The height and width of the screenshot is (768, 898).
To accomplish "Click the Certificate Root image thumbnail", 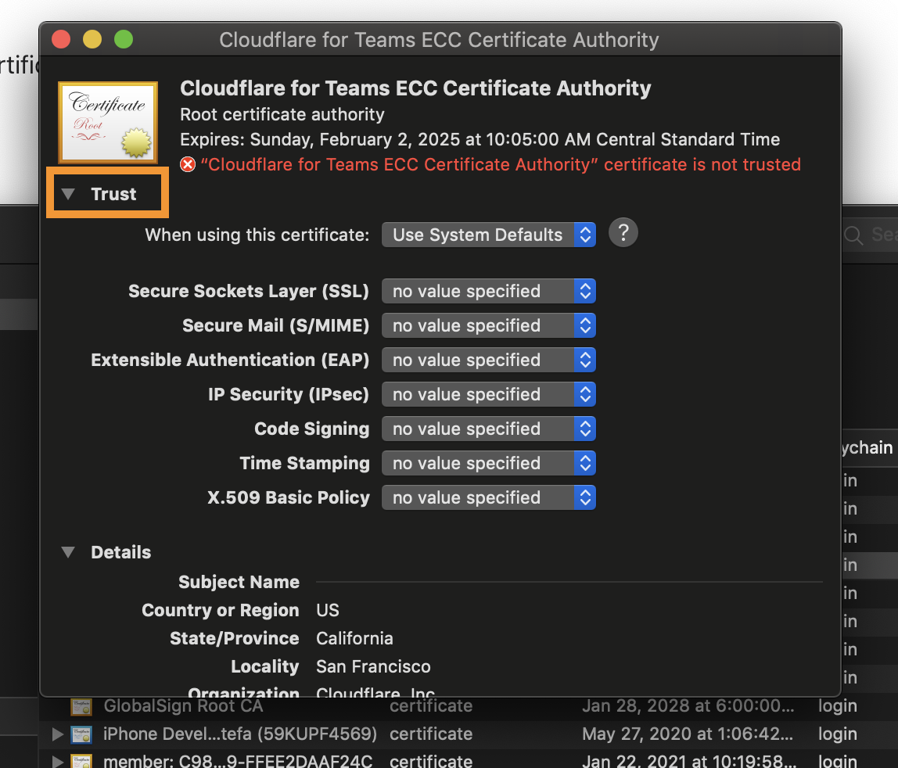I will click(x=107, y=121).
